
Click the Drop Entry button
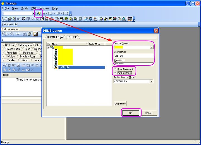tap(120, 104)
